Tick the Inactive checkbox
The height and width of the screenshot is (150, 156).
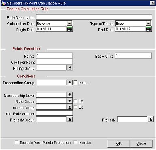(x=75, y=142)
